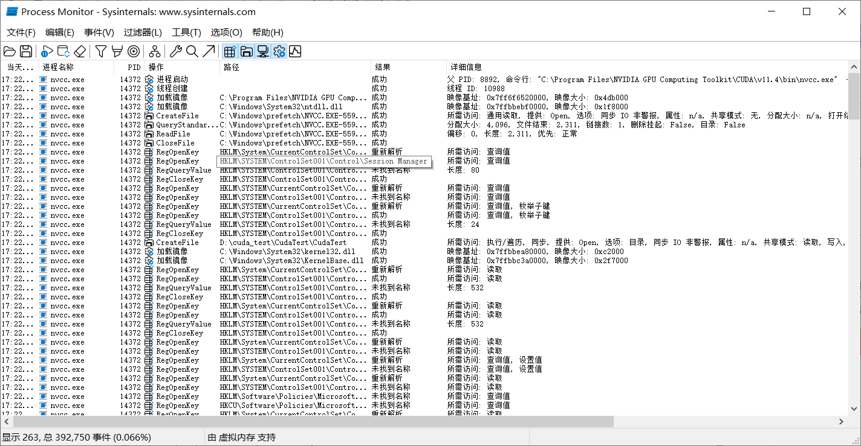This screenshot has width=861, height=446.
Task: Click the ReadFile operation text
Action: pyautogui.click(x=173, y=134)
